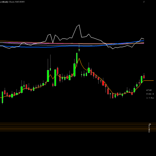Click the 'in 4 Days' label on the right

[x=150, y=98]
